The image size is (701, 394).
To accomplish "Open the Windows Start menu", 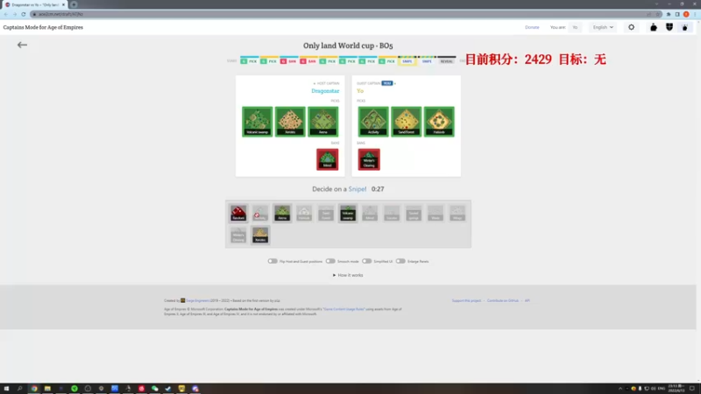I will (6, 389).
